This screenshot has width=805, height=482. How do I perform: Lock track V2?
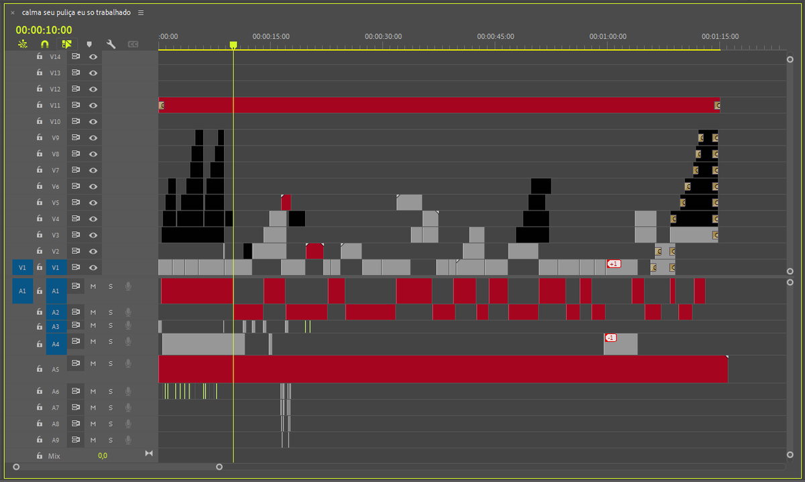[x=40, y=251]
